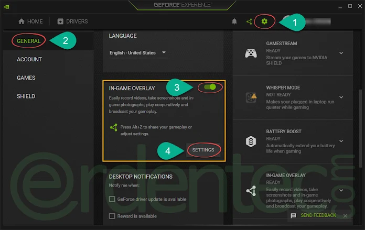Check GeForce driver update is available
Viewport: 365px width, 230px height.
tap(112, 199)
